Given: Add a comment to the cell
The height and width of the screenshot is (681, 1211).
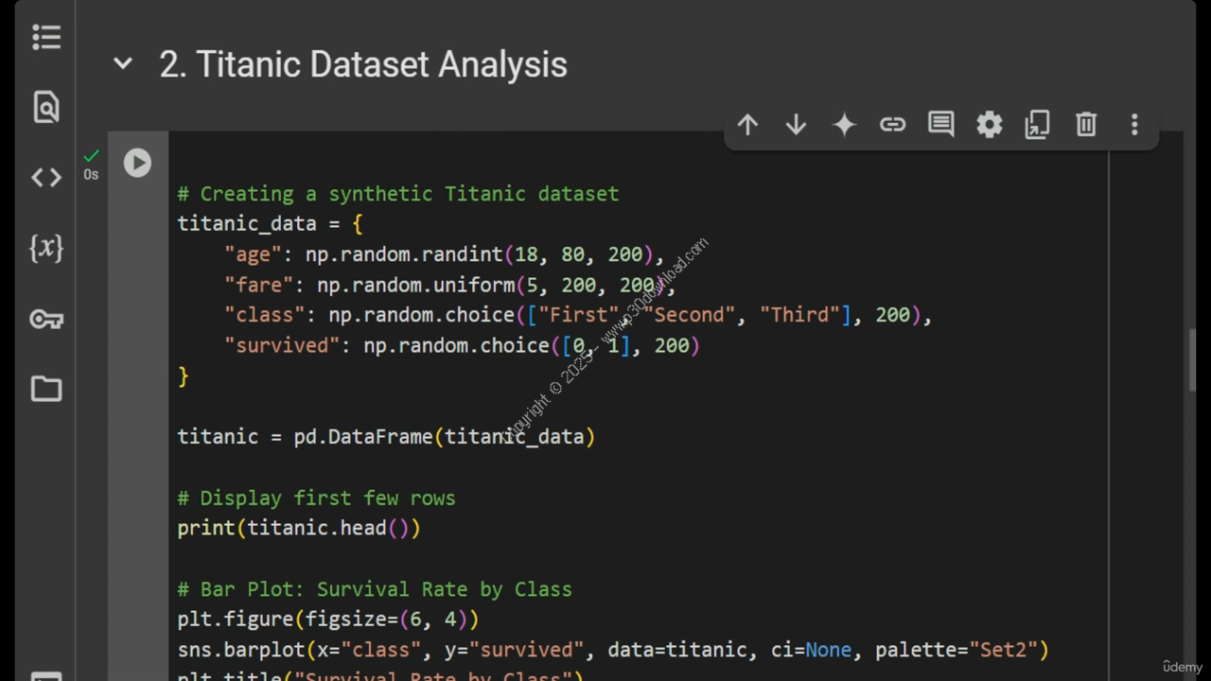Looking at the screenshot, I should click(x=940, y=125).
